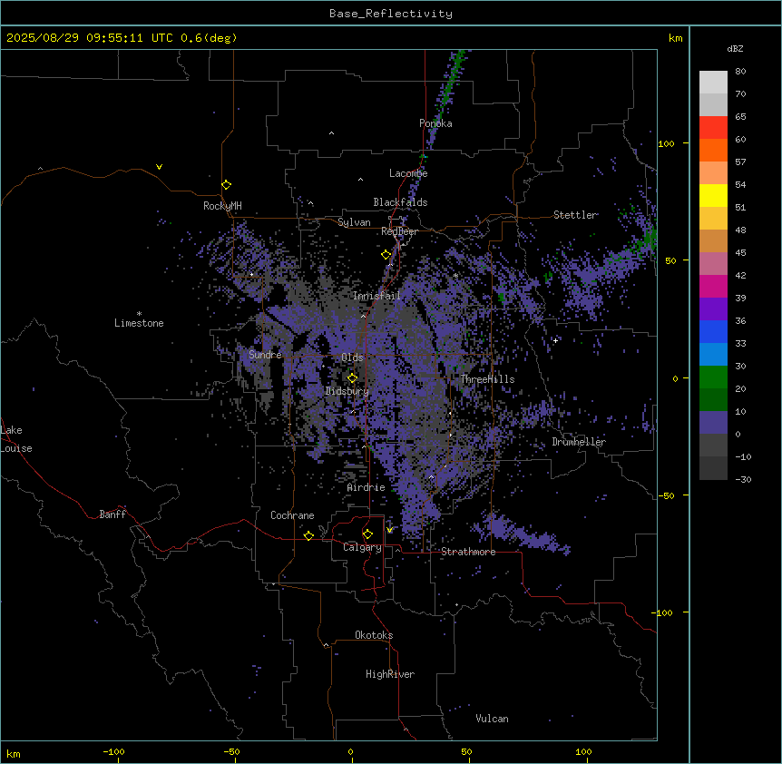The width and height of the screenshot is (782, 764).
Task: Click the green 30 dBZ legend swatch
Action: click(x=713, y=377)
